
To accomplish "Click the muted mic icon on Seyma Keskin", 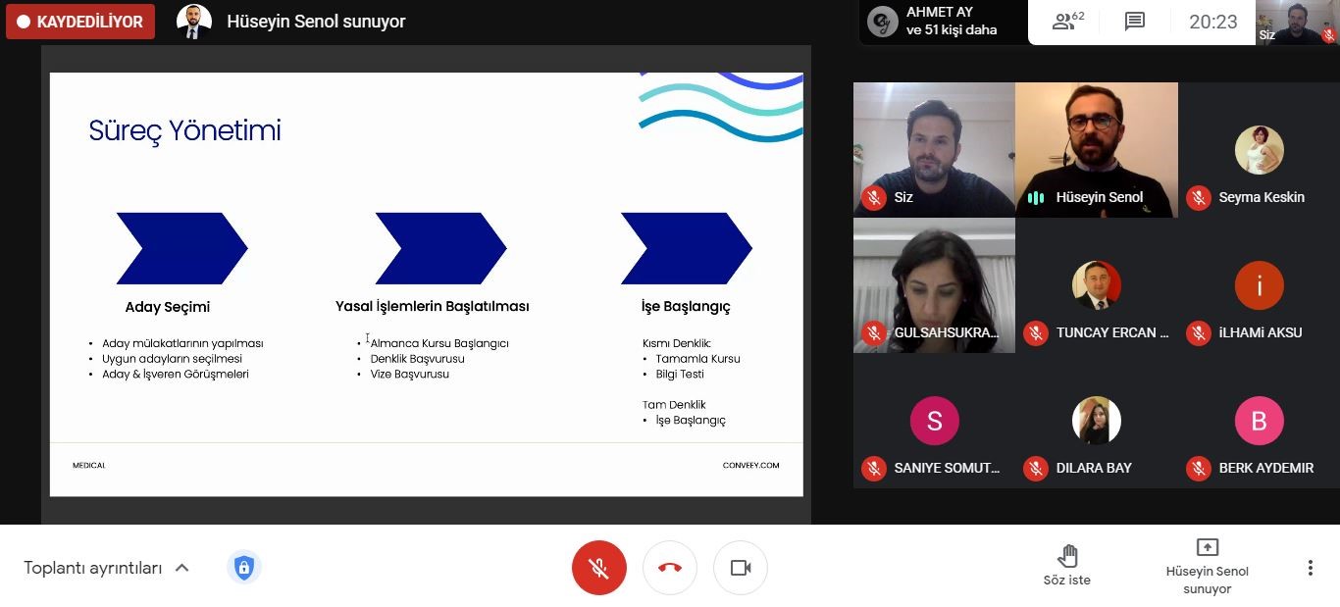I will point(1198,197).
